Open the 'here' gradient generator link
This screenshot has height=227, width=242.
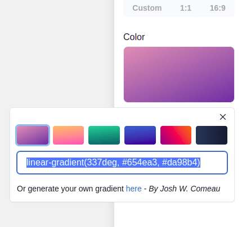pos(134,189)
